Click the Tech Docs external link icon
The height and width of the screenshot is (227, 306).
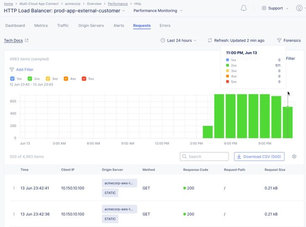[27, 40]
